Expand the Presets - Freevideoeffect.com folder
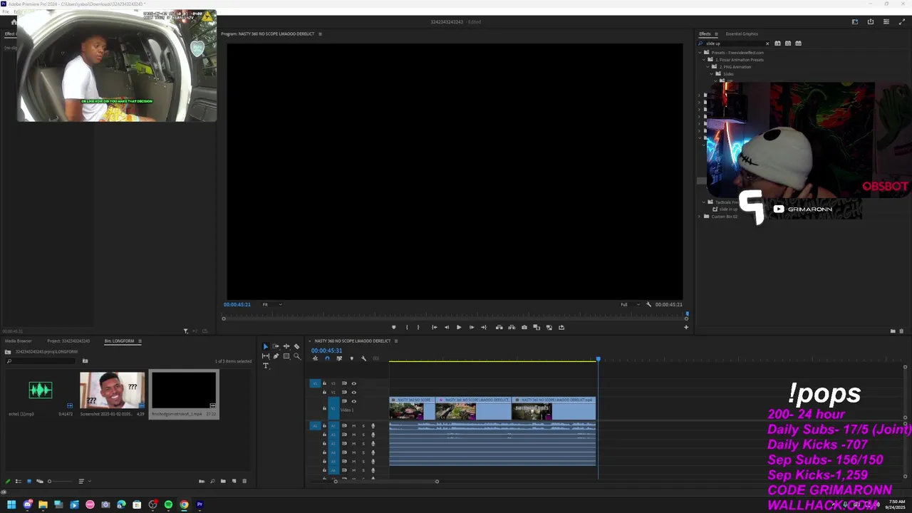The image size is (912, 513). (x=699, y=52)
